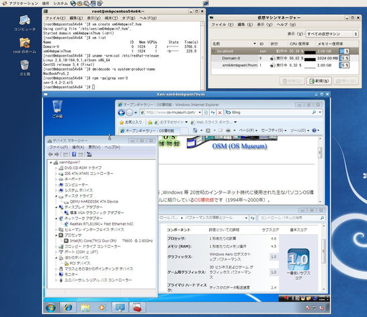367x317 pixels.
Task: Click the New button in Virtual Machine Manager
Action: pyautogui.click(x=319, y=81)
